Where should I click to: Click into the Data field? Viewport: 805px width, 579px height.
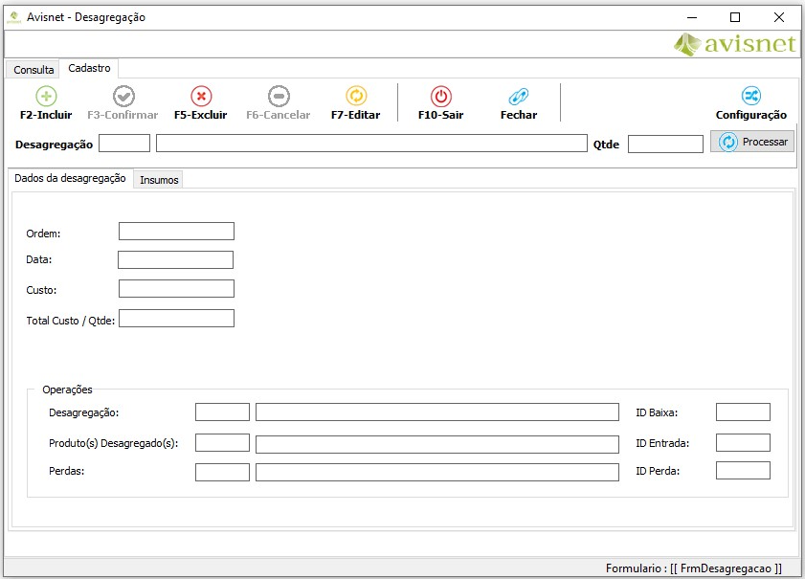pyautogui.click(x=175, y=260)
